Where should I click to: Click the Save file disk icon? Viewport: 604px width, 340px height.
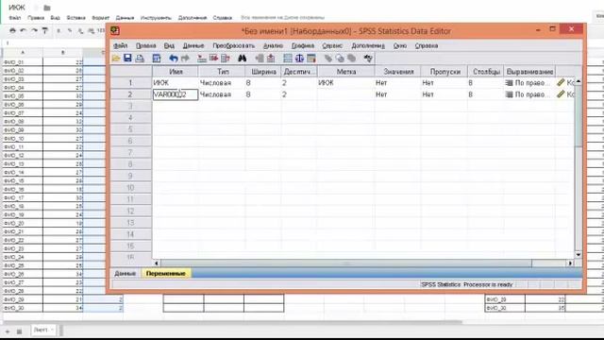tap(127, 59)
